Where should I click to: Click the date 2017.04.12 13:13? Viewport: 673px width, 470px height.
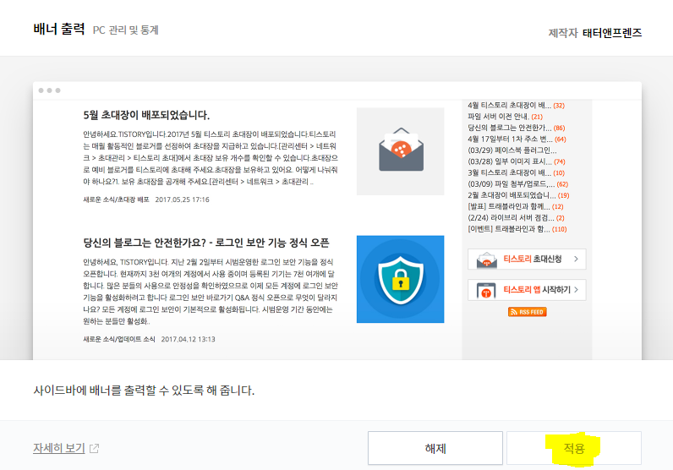[188, 339]
